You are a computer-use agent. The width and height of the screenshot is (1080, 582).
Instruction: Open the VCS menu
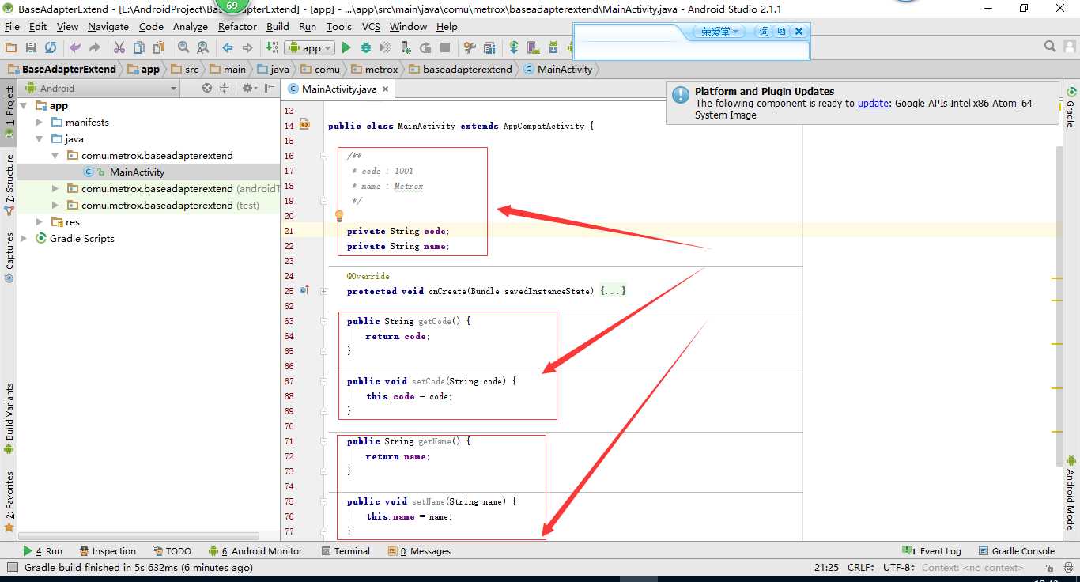point(371,26)
